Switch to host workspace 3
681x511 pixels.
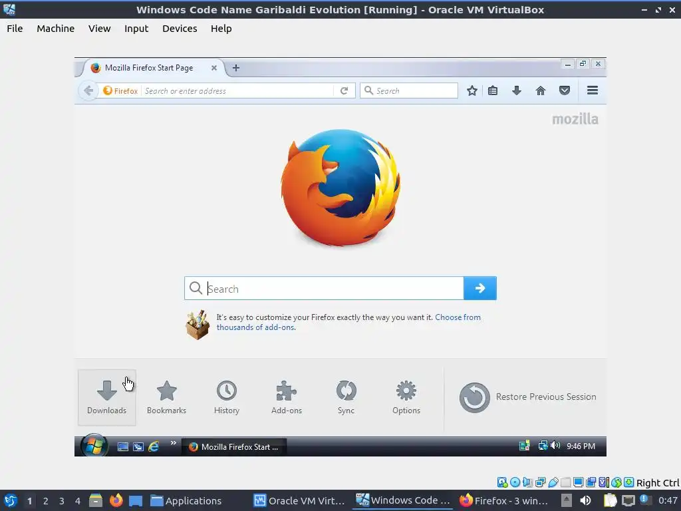pos(62,501)
